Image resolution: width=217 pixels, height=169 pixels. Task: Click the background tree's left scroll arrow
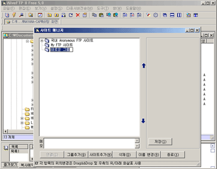(6, 131)
